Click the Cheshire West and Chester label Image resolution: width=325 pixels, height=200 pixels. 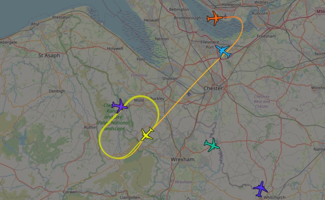[261, 102]
